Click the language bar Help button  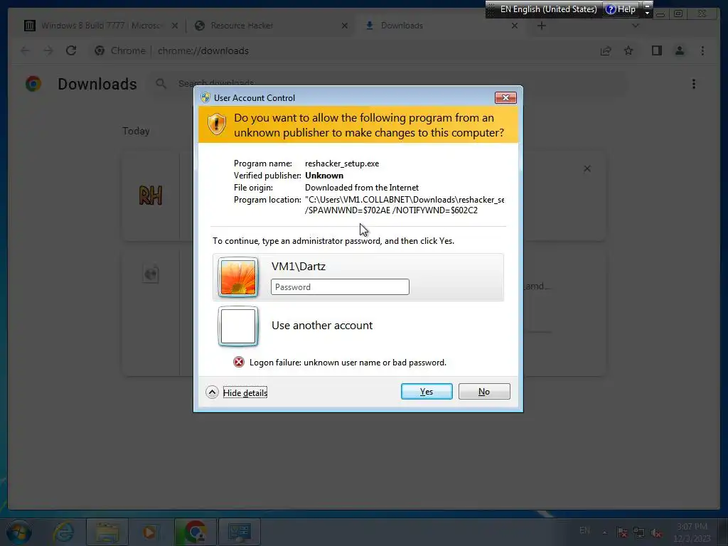click(621, 9)
